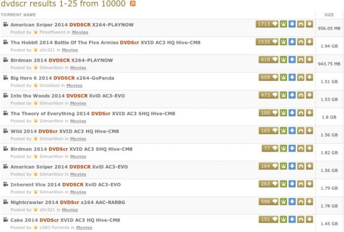
Task: Open The Theory of Everything 2014 torrent
Action: point(93,114)
